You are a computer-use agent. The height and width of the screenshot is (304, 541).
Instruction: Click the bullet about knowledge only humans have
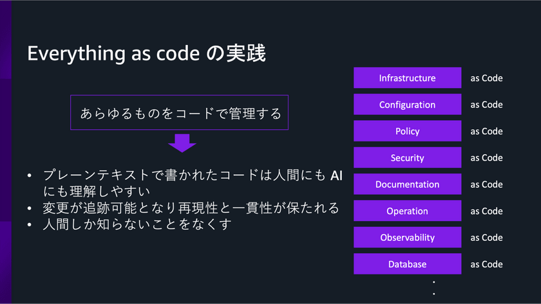(137, 225)
